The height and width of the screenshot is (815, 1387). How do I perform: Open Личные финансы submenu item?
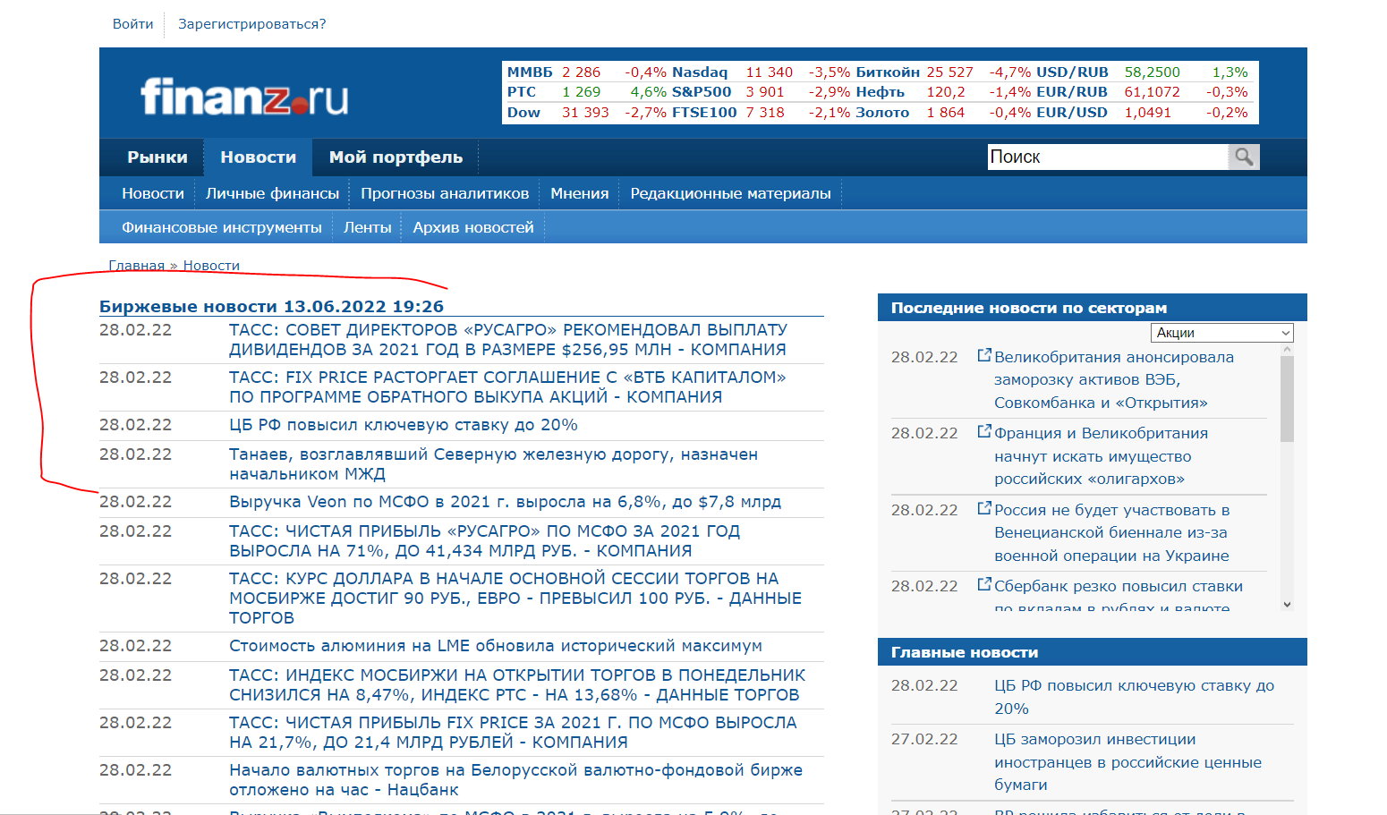[272, 193]
